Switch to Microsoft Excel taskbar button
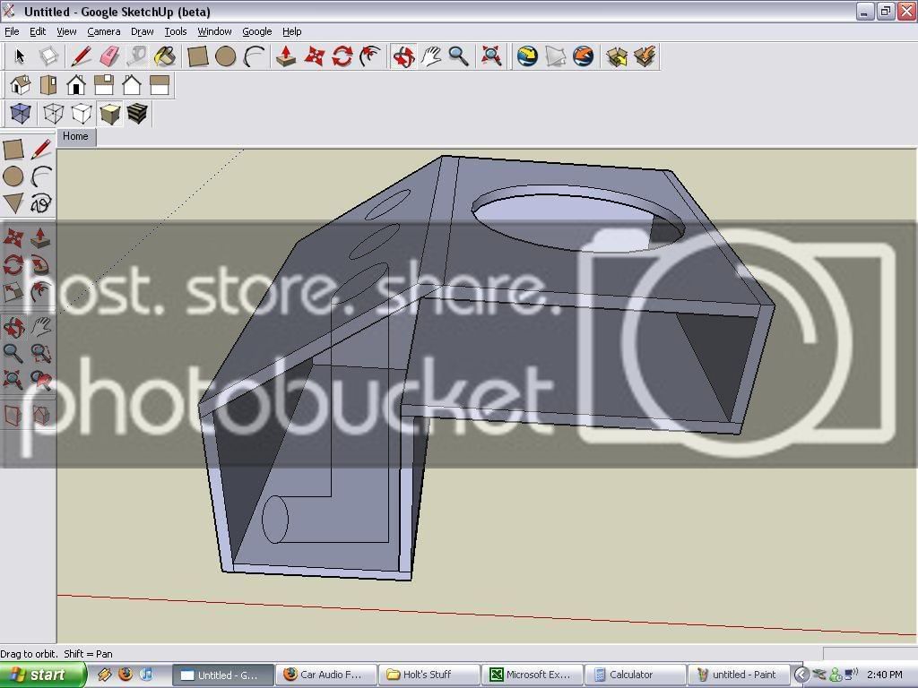The width and height of the screenshot is (918, 688). tap(531, 675)
